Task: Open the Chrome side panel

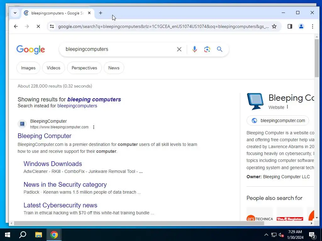Action: [290, 26]
